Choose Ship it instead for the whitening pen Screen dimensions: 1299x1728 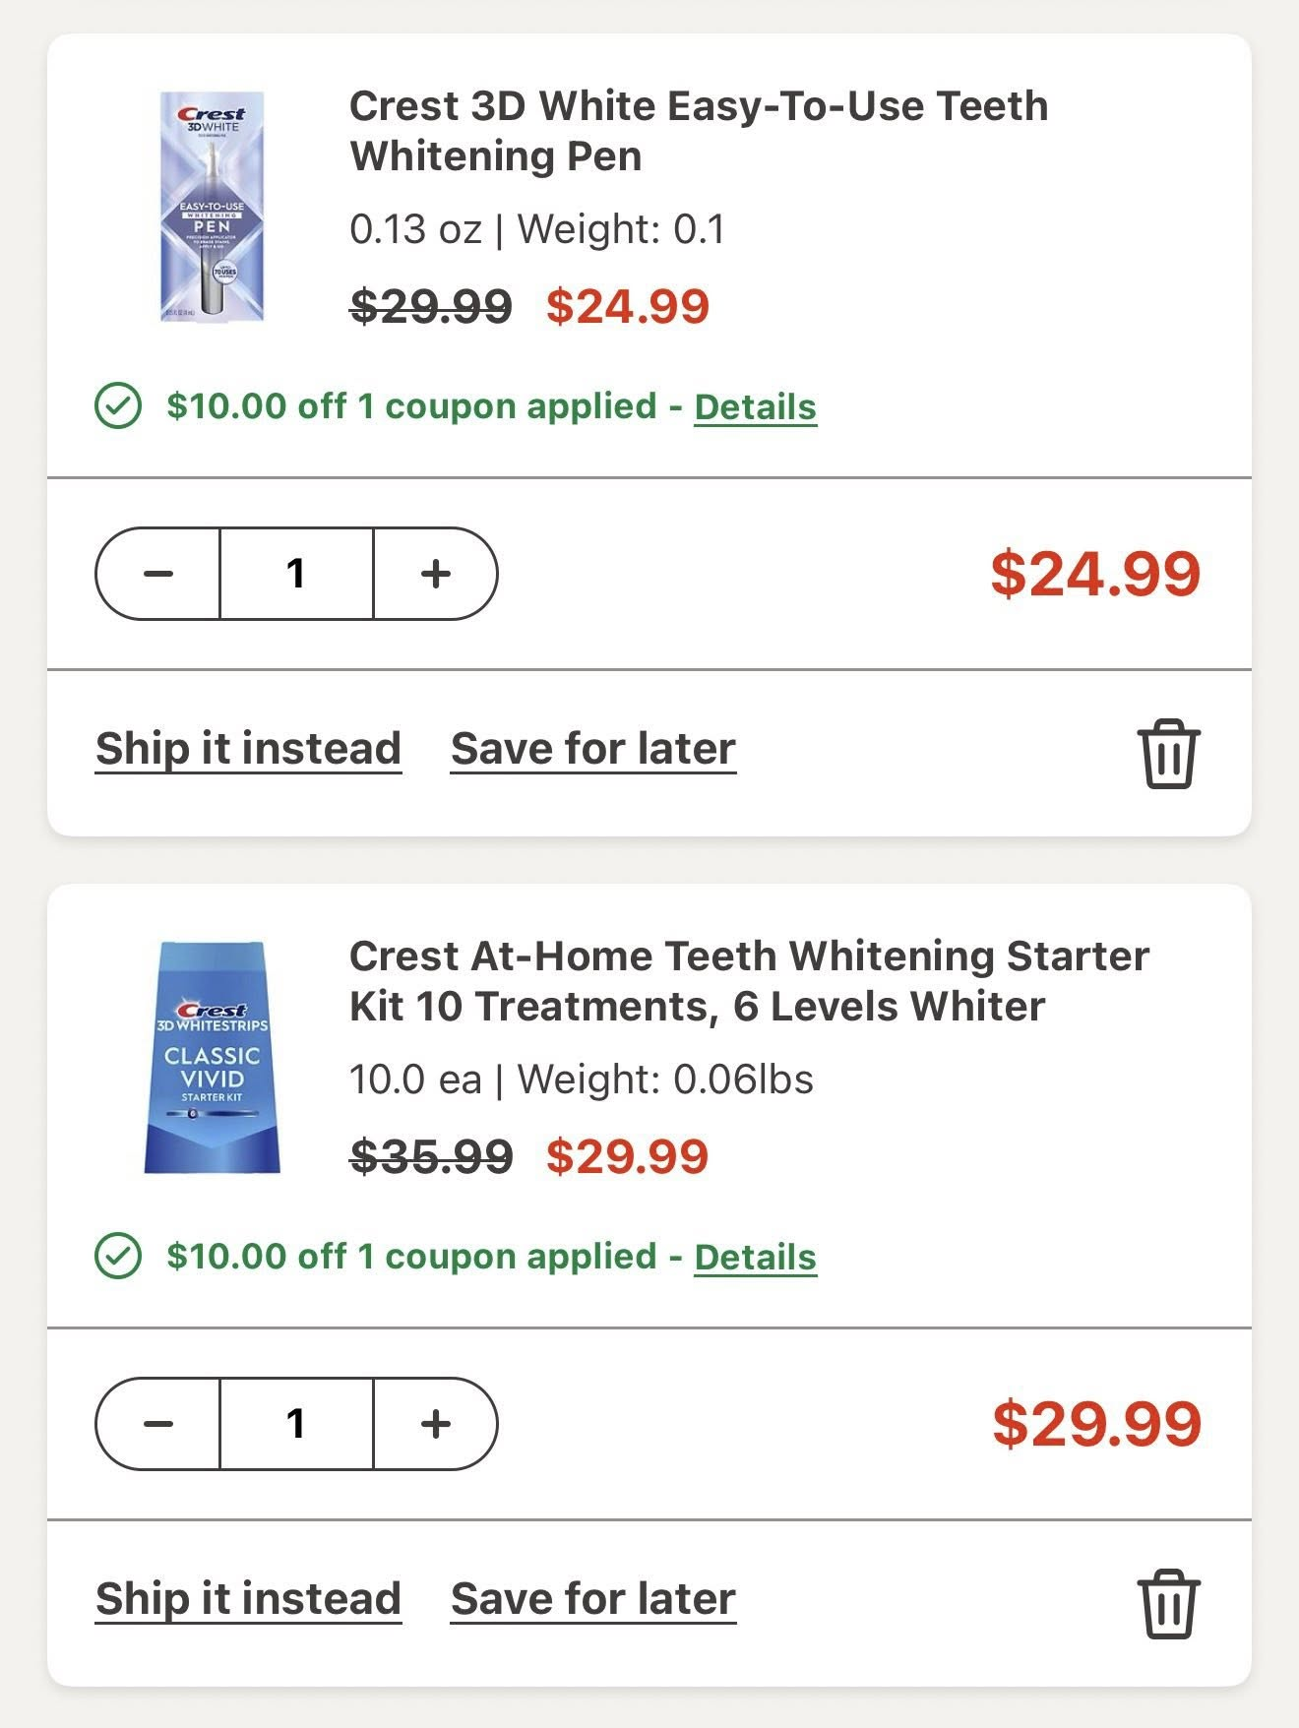pyautogui.click(x=247, y=748)
